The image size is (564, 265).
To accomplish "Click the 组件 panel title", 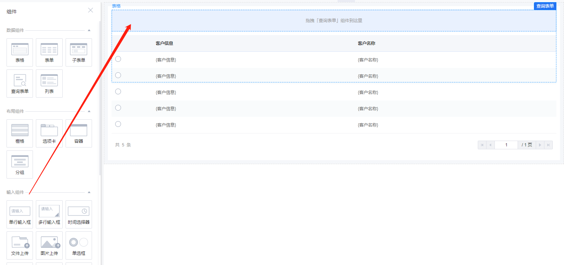I will 12,12.
